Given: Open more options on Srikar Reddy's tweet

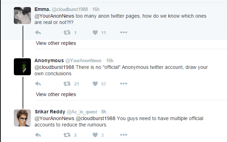Looking at the screenshot, I should tap(124, 135).
